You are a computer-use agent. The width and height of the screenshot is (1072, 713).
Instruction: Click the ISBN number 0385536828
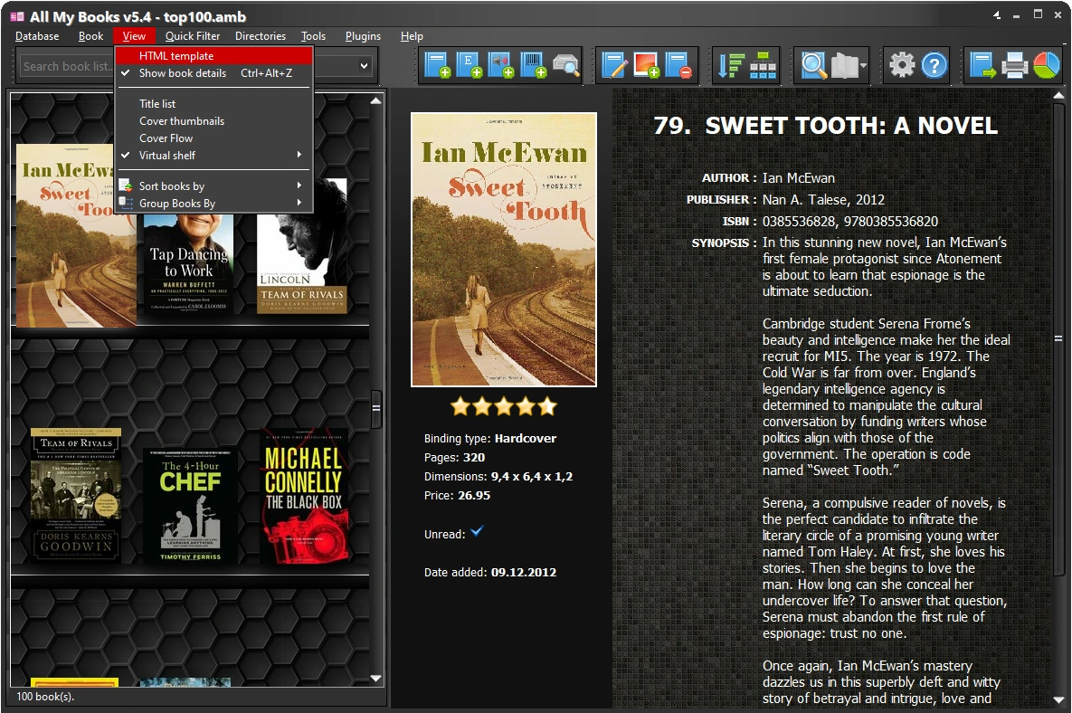tap(799, 222)
